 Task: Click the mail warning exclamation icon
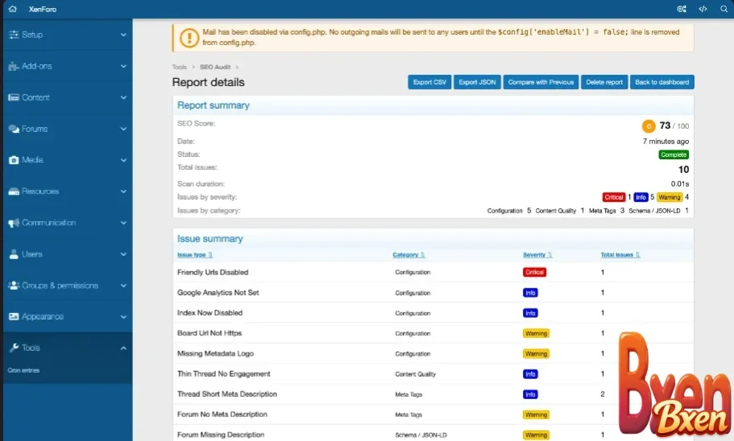[x=189, y=37]
